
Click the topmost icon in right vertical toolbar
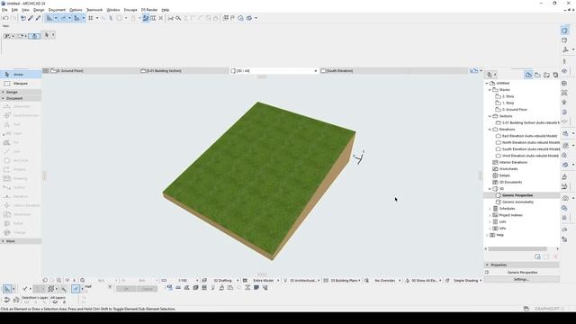(565, 31)
